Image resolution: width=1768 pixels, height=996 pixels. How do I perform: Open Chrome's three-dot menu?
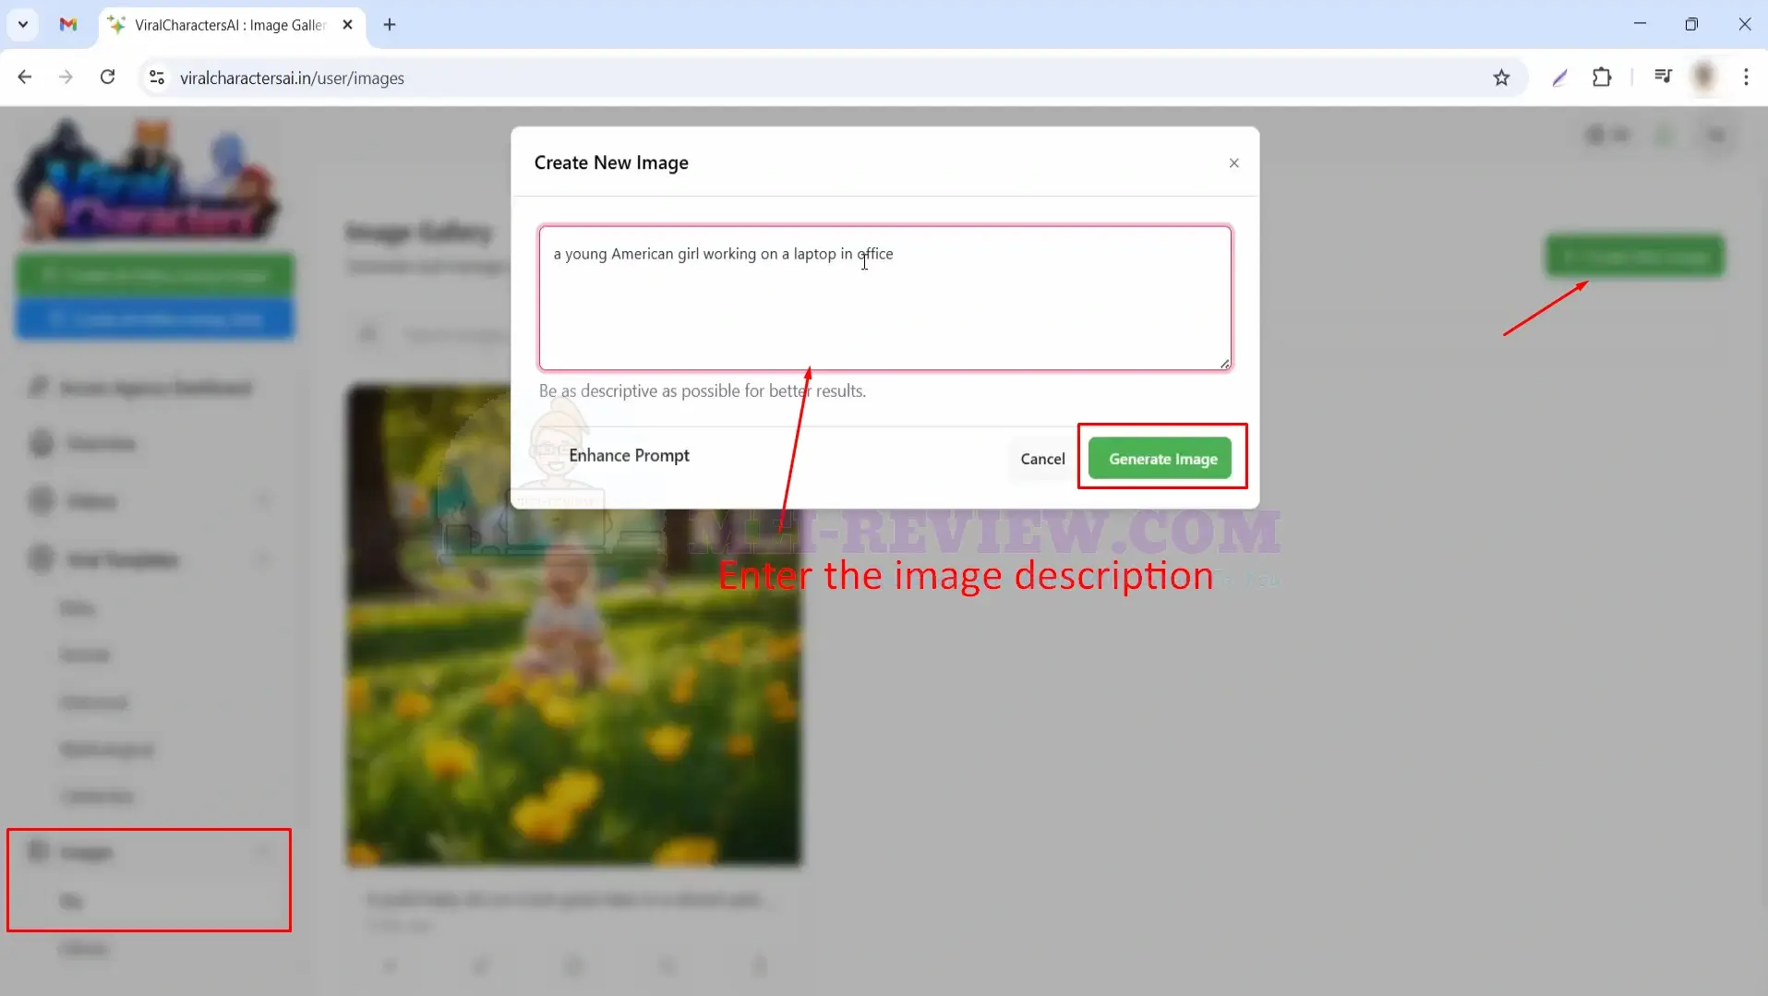[1746, 78]
